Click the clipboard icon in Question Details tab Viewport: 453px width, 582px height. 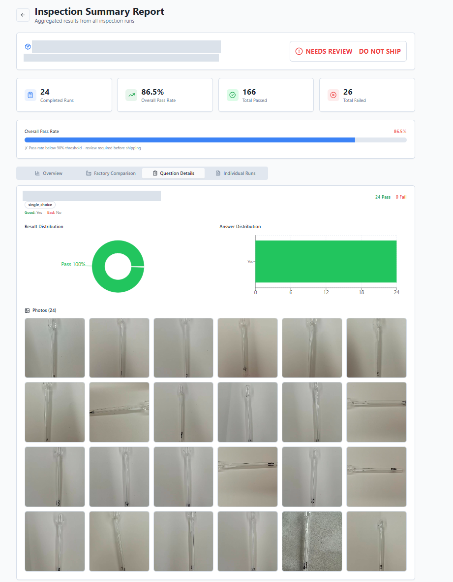click(155, 173)
